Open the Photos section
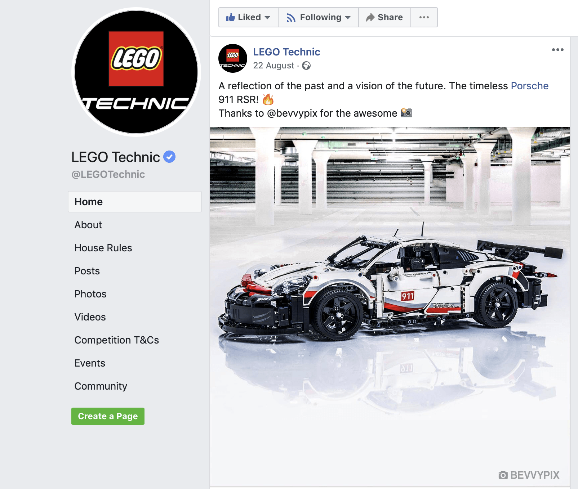The width and height of the screenshot is (578, 489). click(x=90, y=294)
